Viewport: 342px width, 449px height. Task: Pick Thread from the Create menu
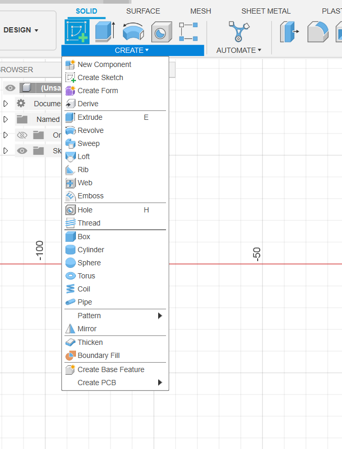[115, 223]
